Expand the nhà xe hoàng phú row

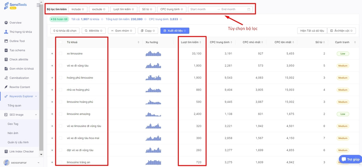52,89
